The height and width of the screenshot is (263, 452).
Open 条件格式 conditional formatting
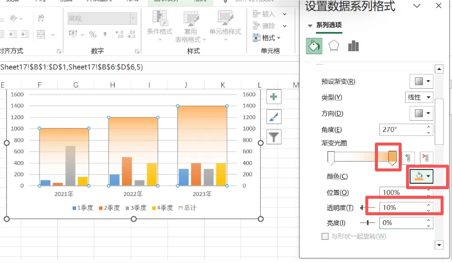coord(160,25)
